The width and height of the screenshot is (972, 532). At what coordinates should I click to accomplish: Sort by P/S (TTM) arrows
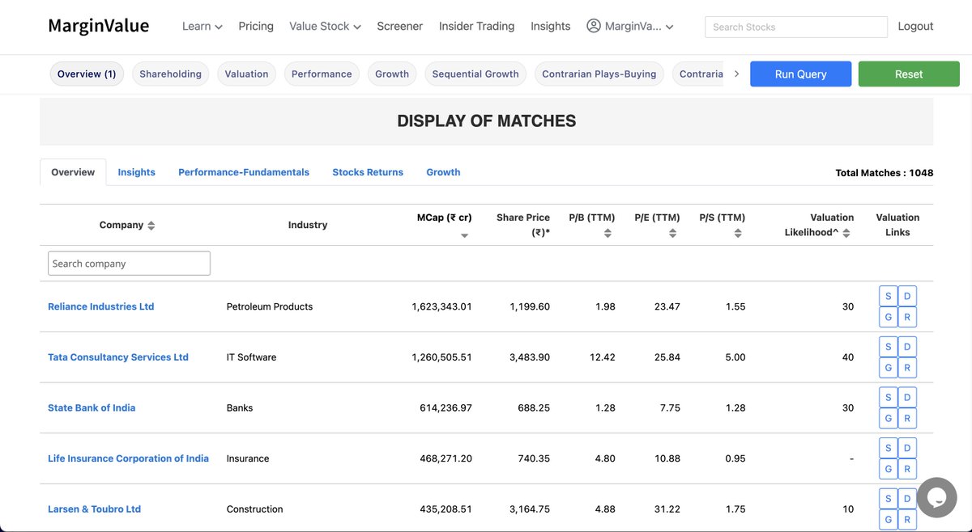coord(738,233)
